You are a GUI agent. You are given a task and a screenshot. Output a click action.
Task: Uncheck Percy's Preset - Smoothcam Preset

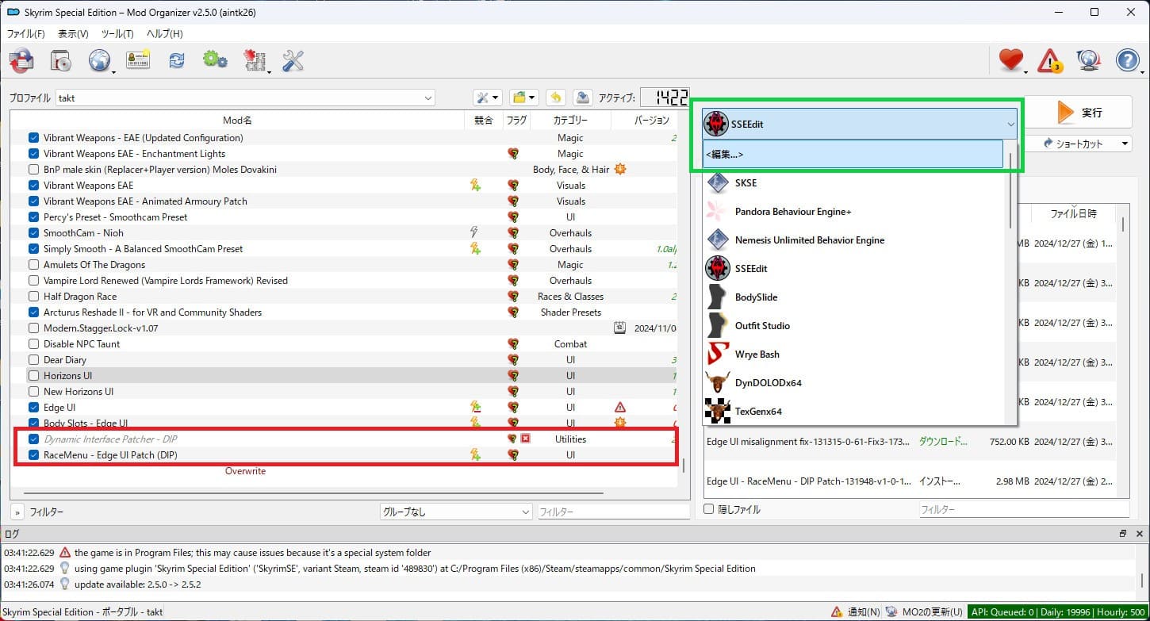33,217
